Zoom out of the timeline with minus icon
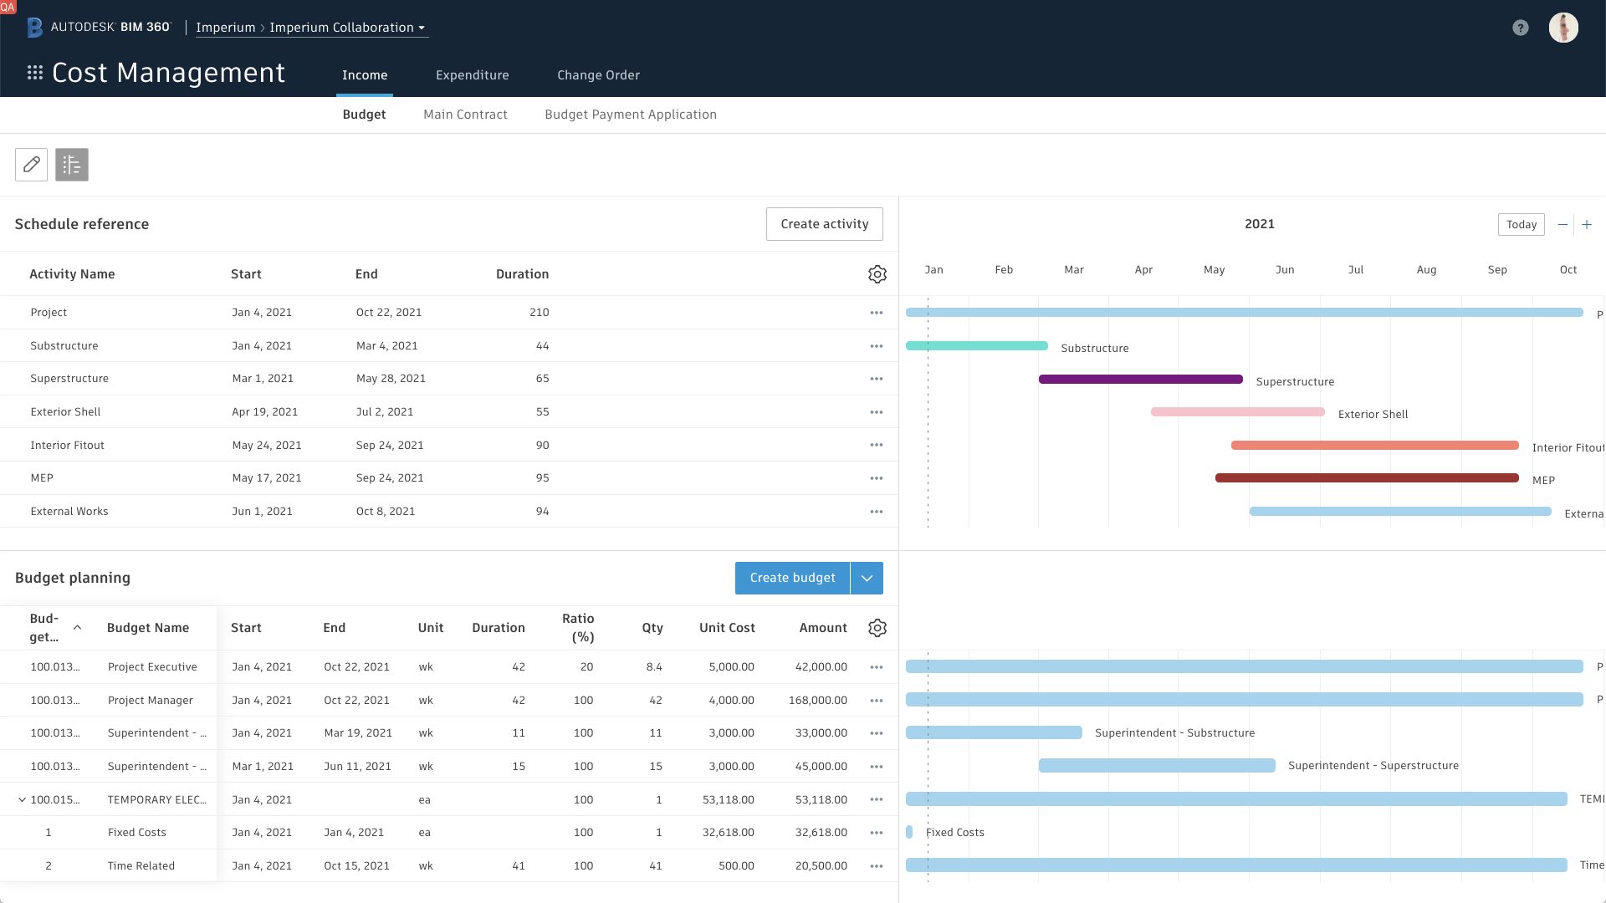The image size is (1606, 903). 1563,224
